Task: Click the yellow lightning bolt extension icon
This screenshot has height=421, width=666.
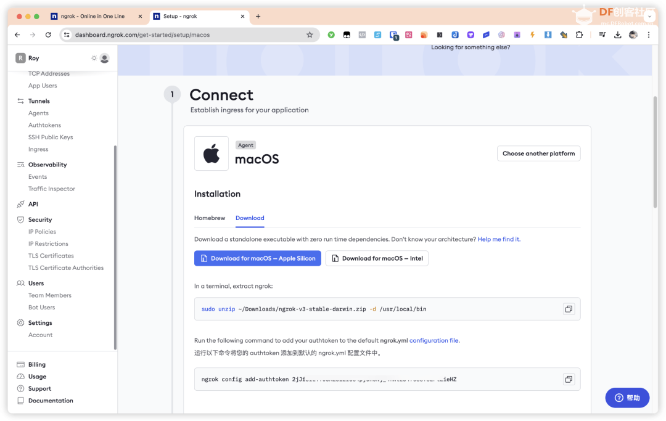Action: [x=532, y=35]
